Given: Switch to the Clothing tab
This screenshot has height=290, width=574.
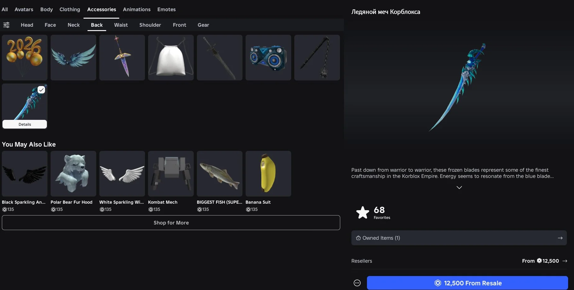Looking at the screenshot, I should tap(70, 9).
